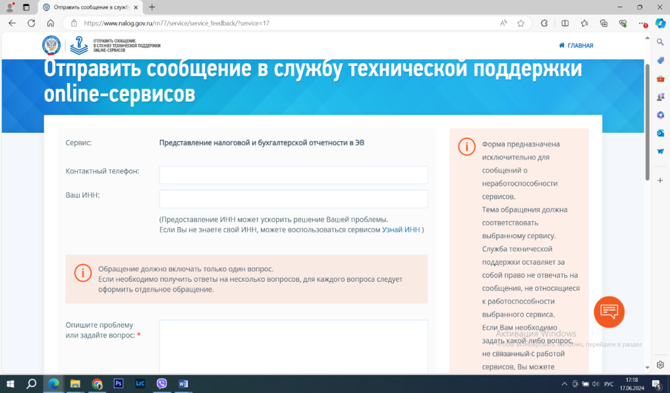Go to ГЛАВНАЯ home menu item
Screen dimensions: 670x393
tap(576, 46)
